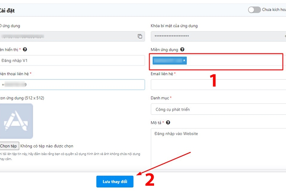Select the blue domain tag chip
This screenshot has height=191, width=286.
168,60
